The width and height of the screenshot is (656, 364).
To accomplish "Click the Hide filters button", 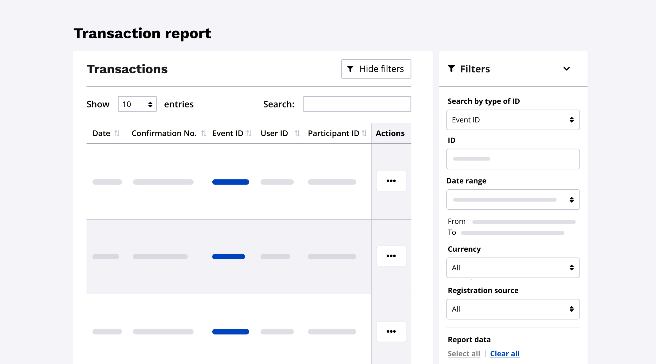I will pos(376,69).
